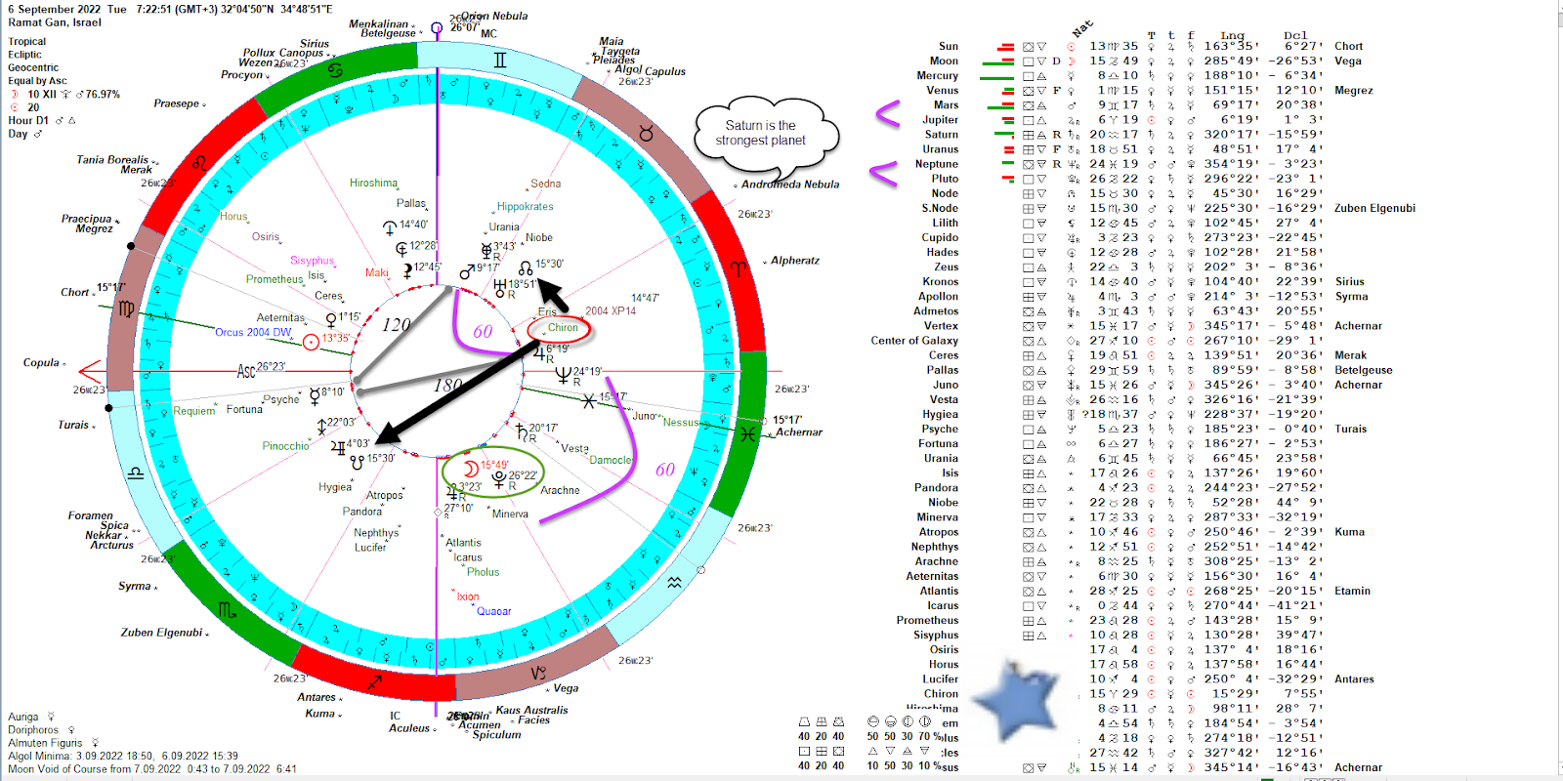Click the 'Sedna' label in the chart
This screenshot has height=781, width=1563.
(545, 184)
